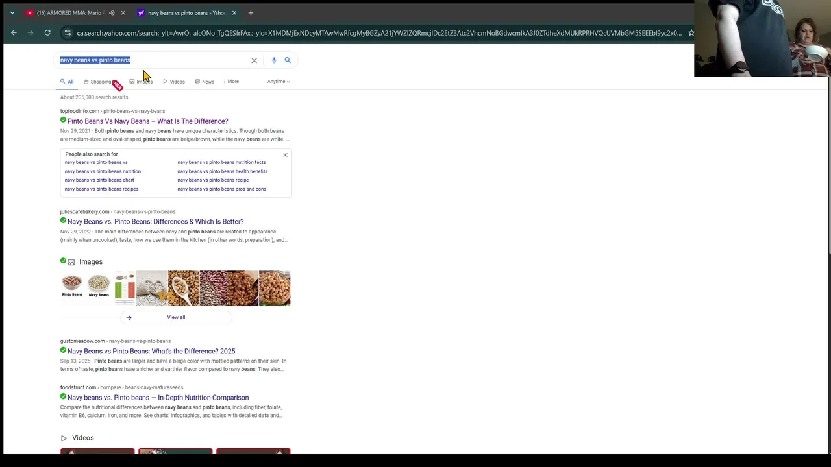Open the Anytime date filter dropdown

coord(279,82)
